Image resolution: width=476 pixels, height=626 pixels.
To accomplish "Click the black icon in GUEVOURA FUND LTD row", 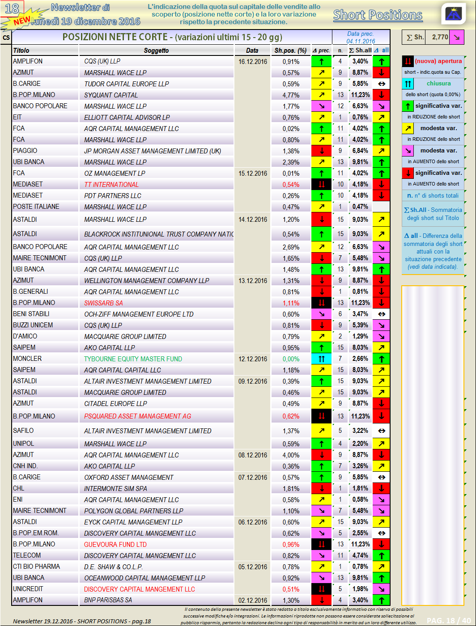I will pos(321,544).
